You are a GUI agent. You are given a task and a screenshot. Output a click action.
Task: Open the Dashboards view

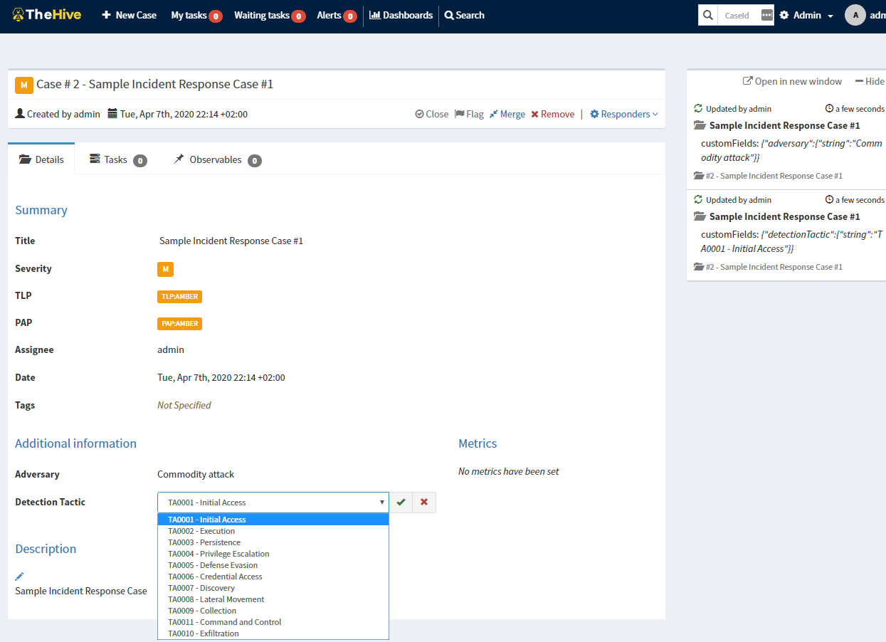pyautogui.click(x=400, y=15)
